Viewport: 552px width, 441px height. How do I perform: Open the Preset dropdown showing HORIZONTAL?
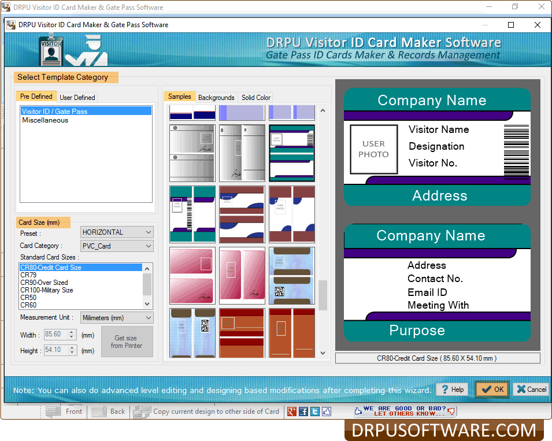[149, 232]
